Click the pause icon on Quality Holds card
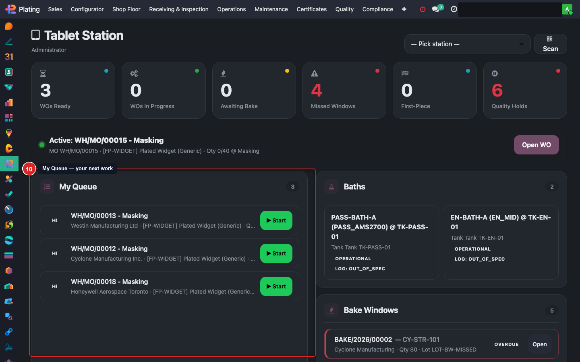The height and width of the screenshot is (362, 580). click(x=495, y=73)
